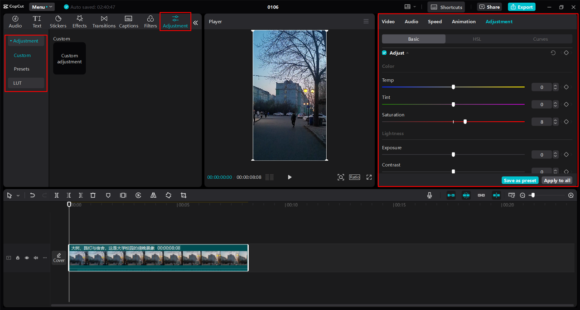Open the Player panel menu icon
Image resolution: width=580 pixels, height=310 pixels.
366,21
